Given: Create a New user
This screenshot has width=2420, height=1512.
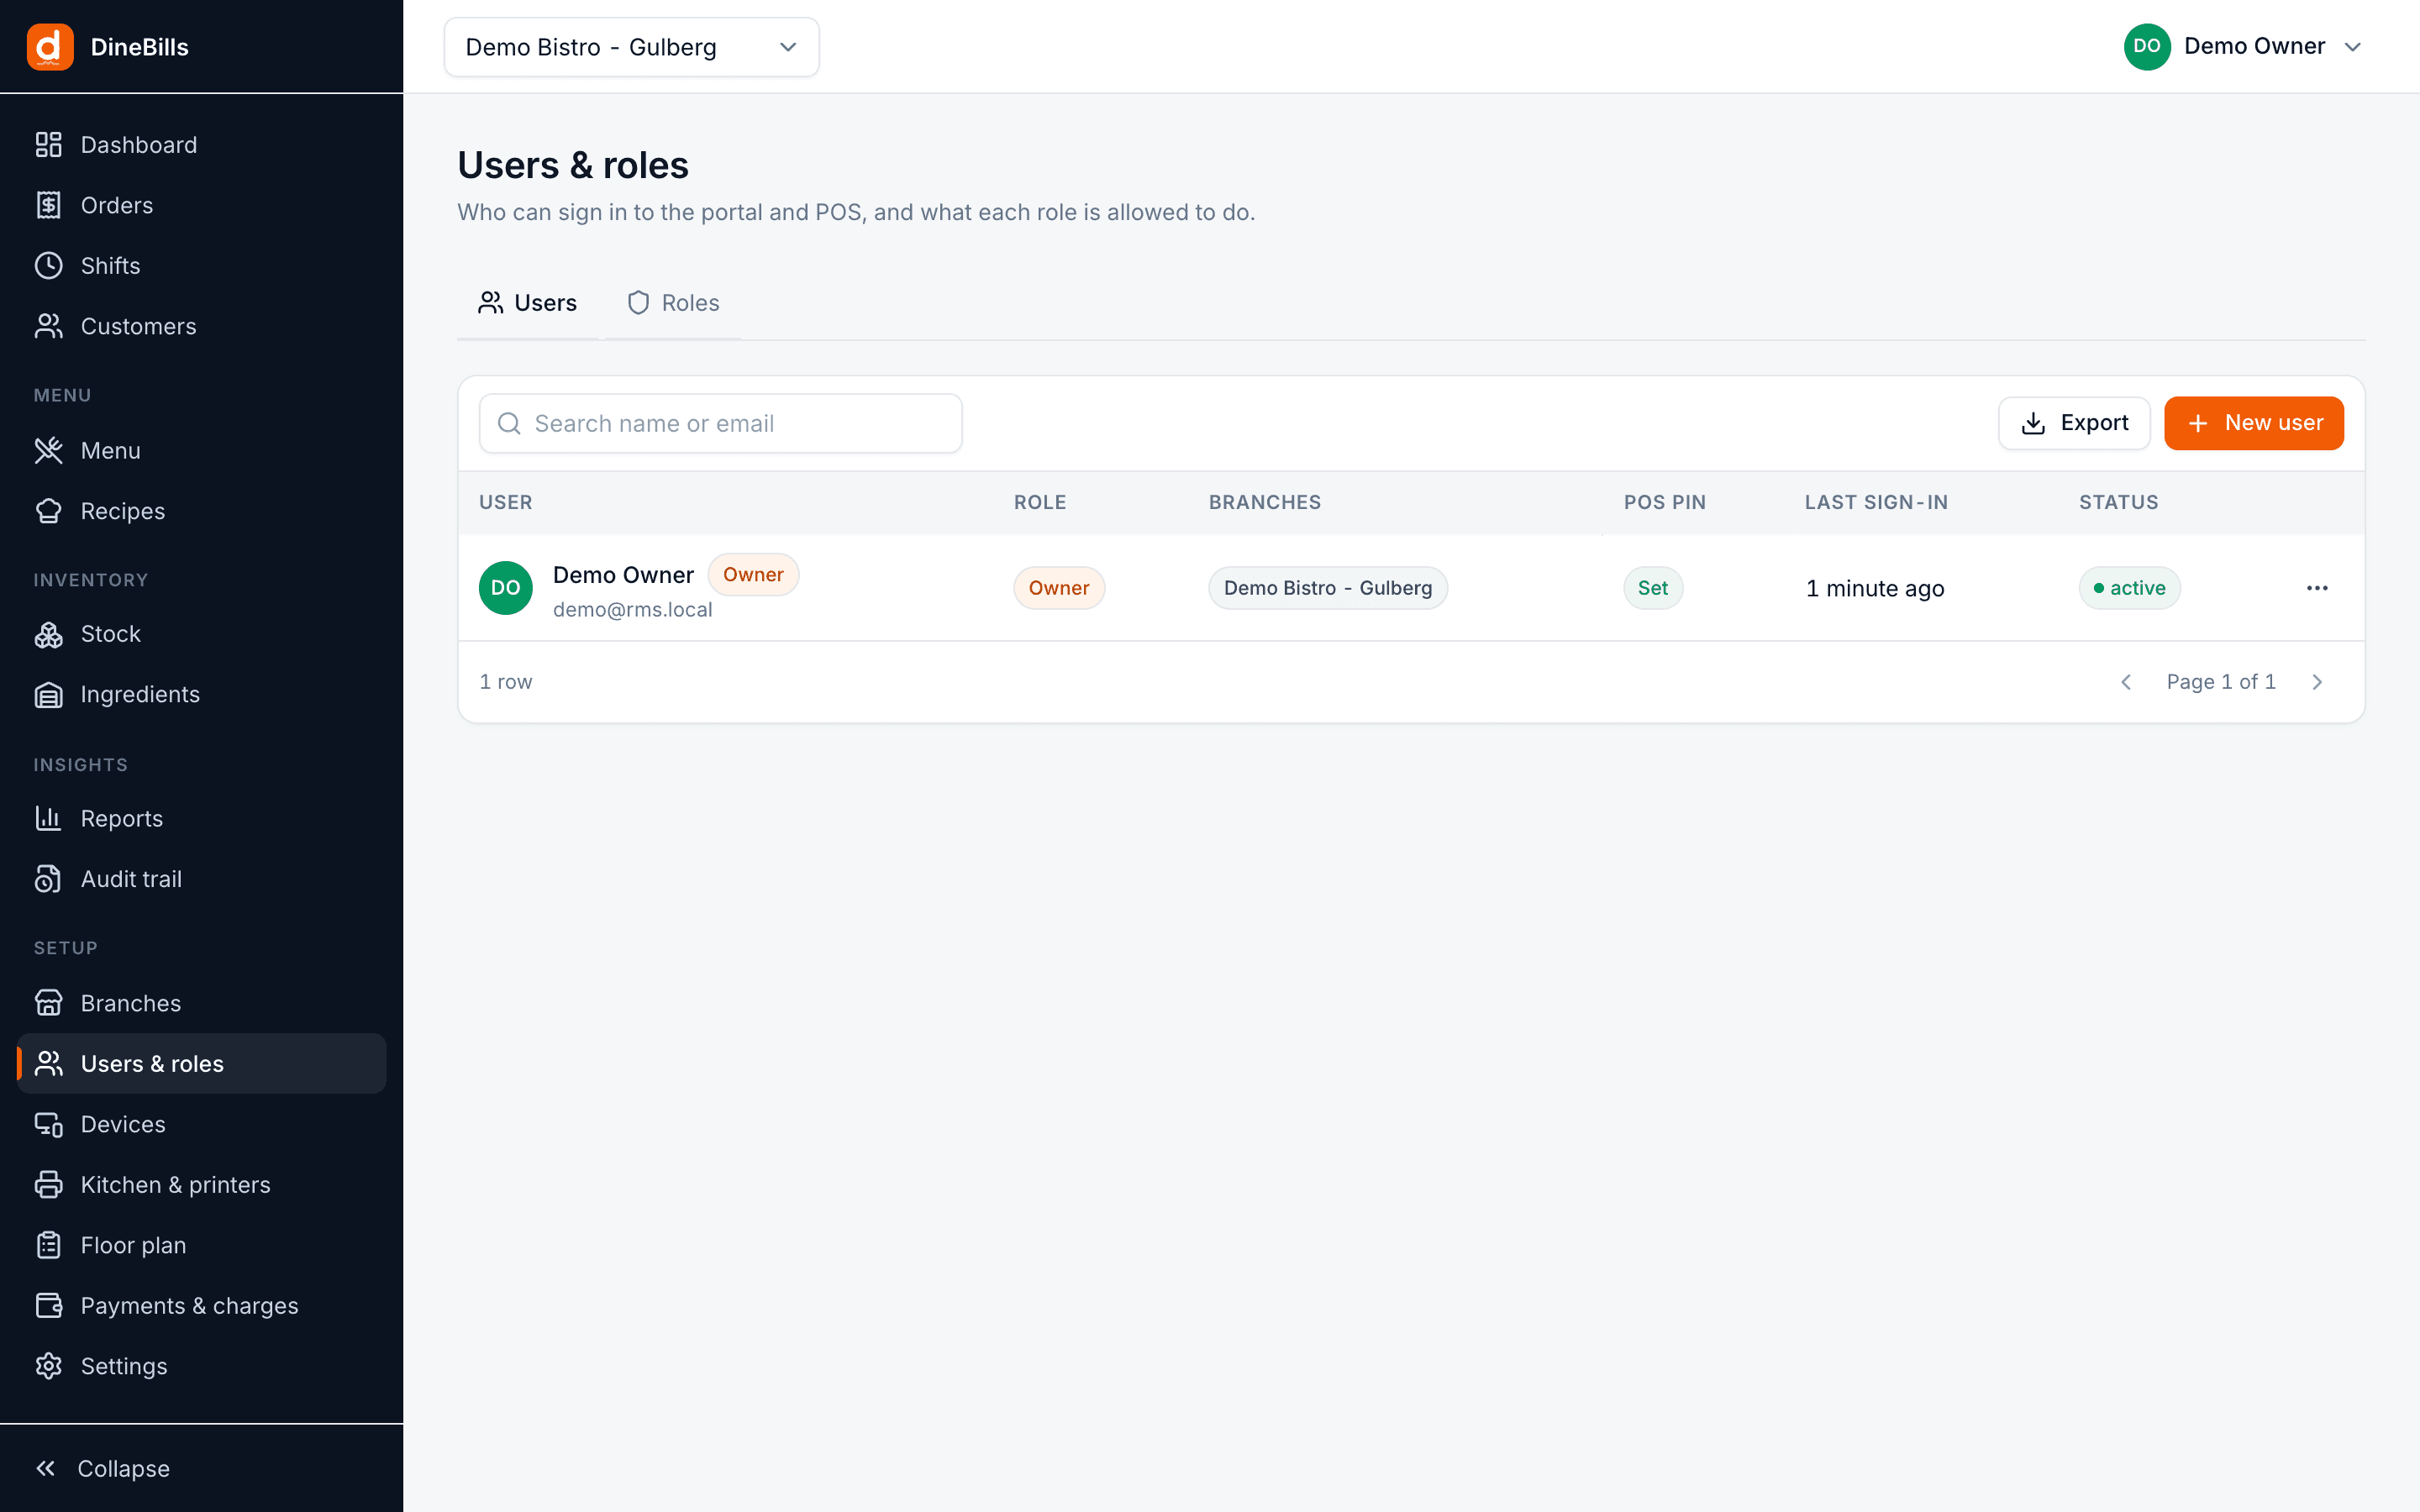Looking at the screenshot, I should pyautogui.click(x=2254, y=423).
